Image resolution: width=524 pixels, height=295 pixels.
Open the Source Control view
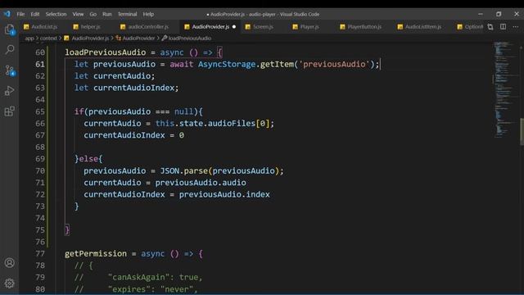tap(10, 70)
